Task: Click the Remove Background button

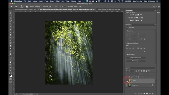Action: (136, 58)
